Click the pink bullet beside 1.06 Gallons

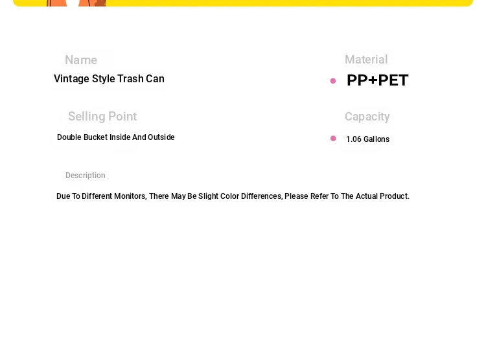coord(333,139)
